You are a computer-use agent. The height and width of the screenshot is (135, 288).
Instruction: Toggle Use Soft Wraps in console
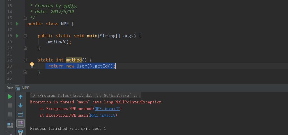20,114
